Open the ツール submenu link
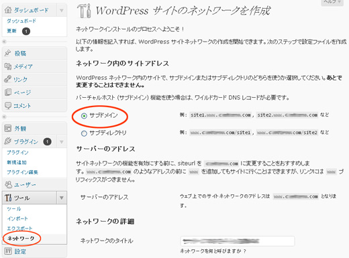 14,208
